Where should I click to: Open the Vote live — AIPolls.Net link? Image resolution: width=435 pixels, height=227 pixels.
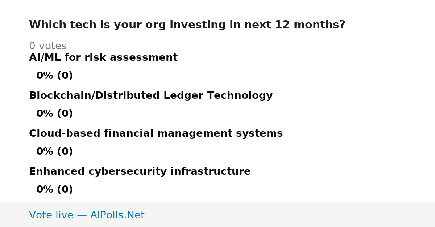[87, 215]
